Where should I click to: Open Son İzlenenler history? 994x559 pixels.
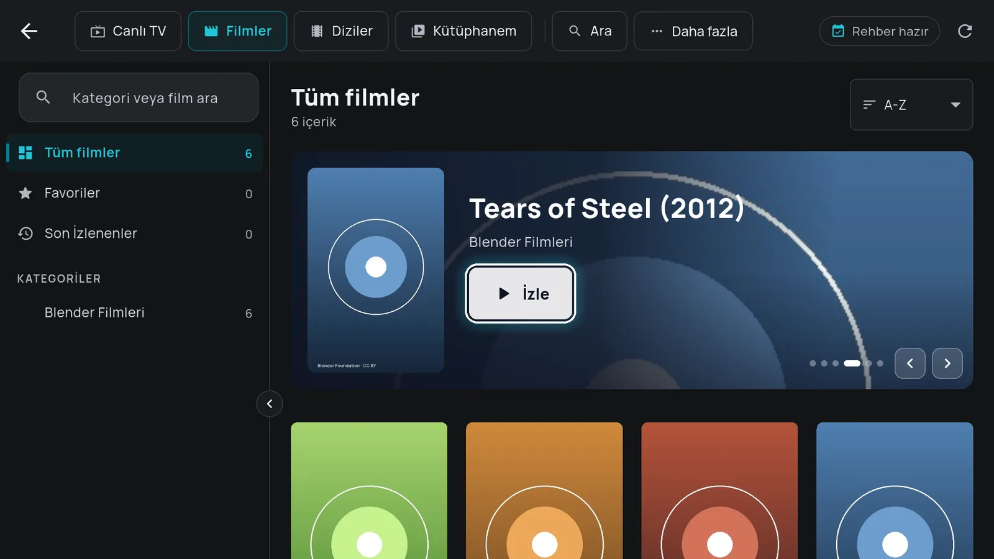click(134, 234)
